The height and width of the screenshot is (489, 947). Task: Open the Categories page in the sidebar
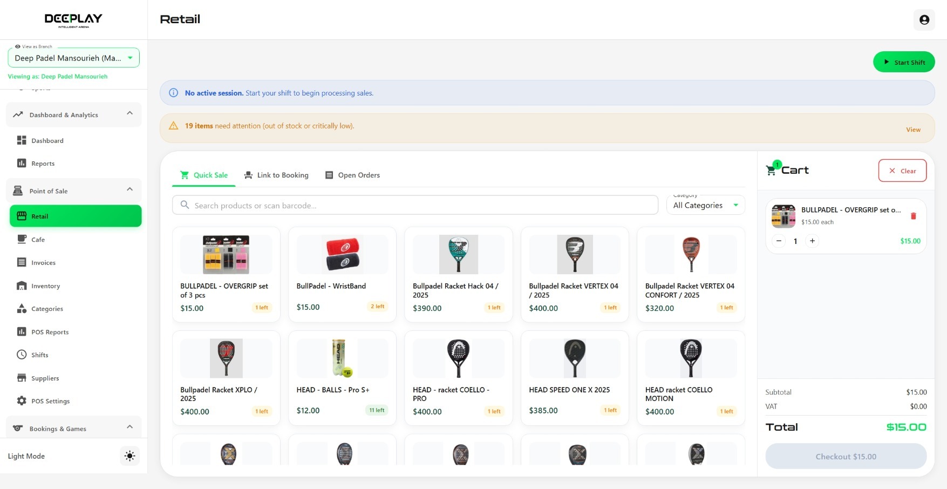click(x=47, y=309)
